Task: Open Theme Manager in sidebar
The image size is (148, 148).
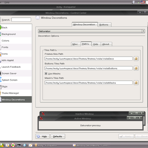Action: coord(16,93)
